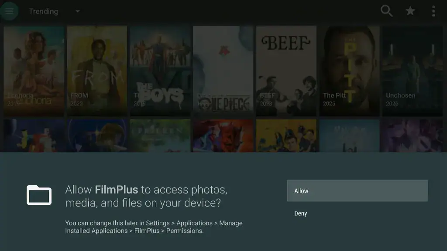The width and height of the screenshot is (447, 251).
Task: Open The Boys poster
Action: [160, 71]
